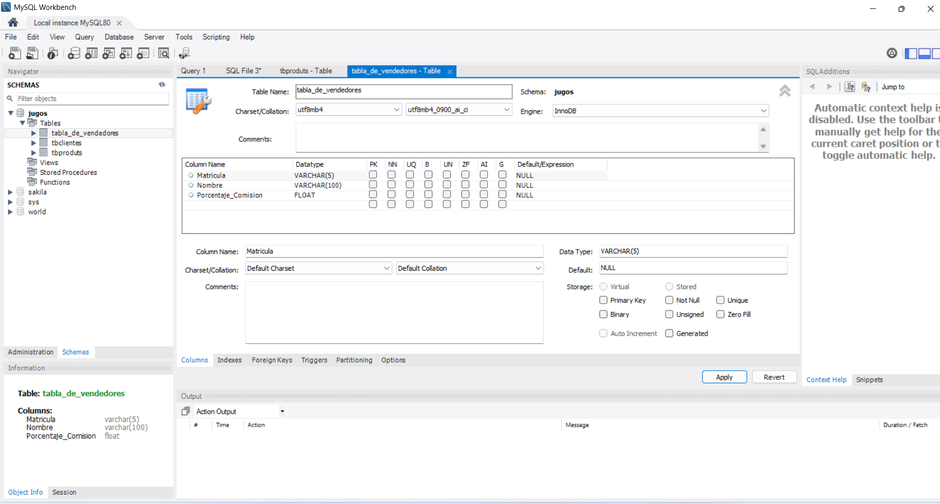Go to the Home screen icon
The width and height of the screenshot is (940, 504).
(13, 22)
